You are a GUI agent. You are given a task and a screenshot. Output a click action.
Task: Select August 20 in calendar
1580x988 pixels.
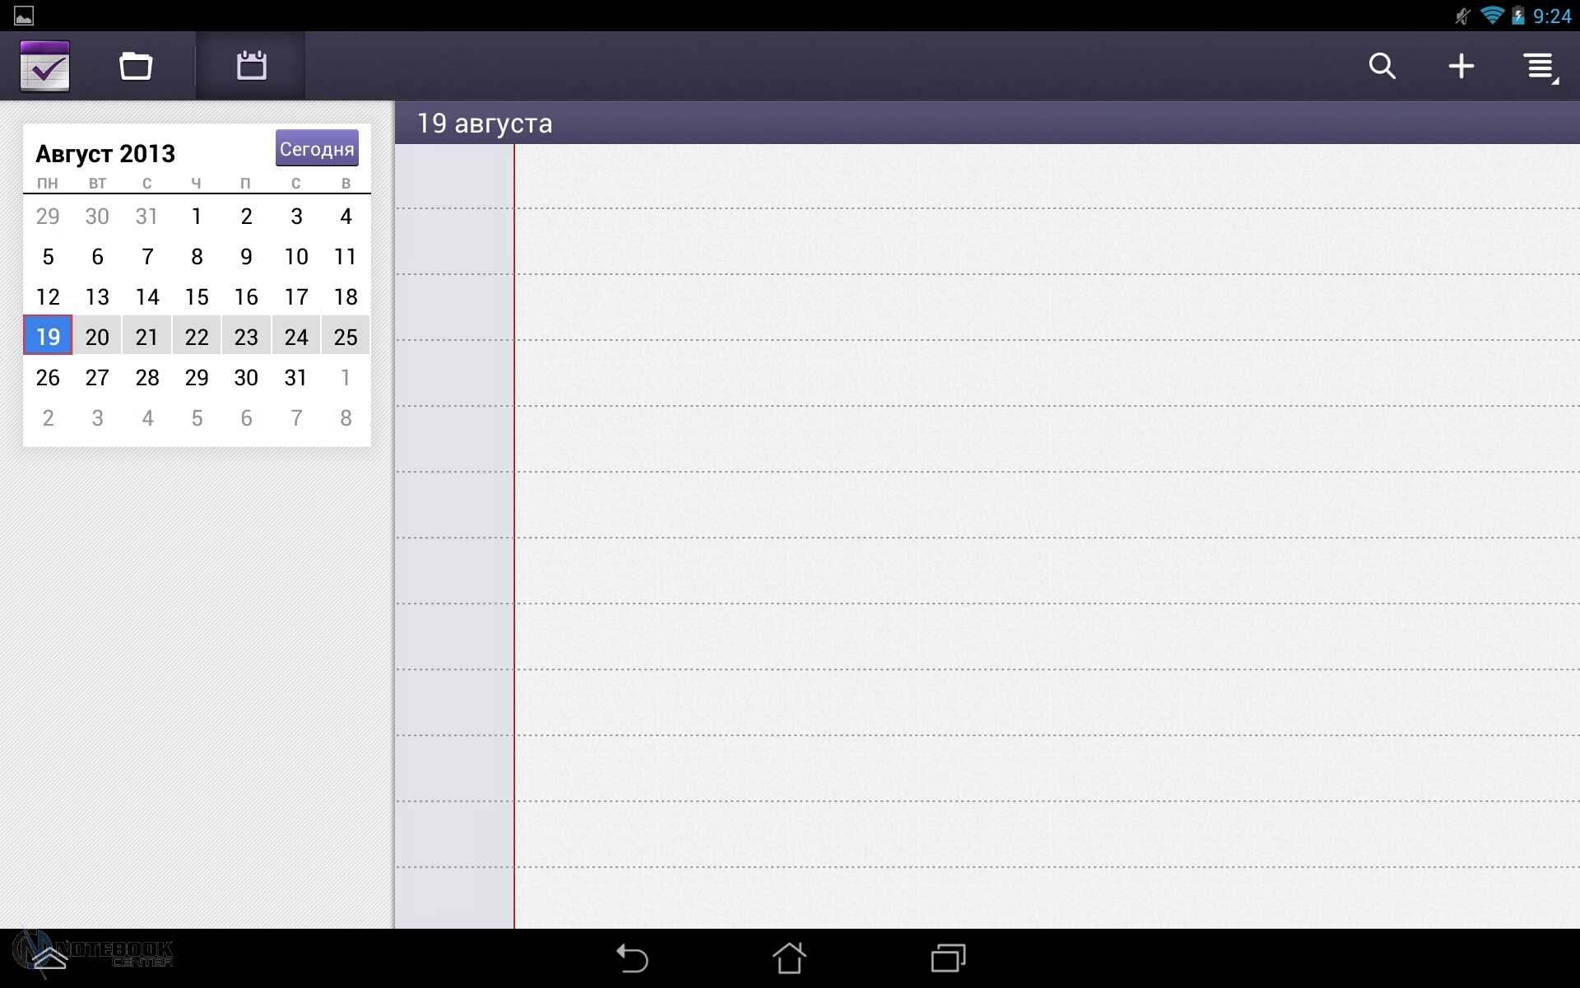[97, 337]
